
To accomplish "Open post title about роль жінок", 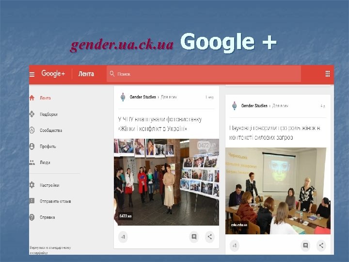I will [x=275, y=133].
